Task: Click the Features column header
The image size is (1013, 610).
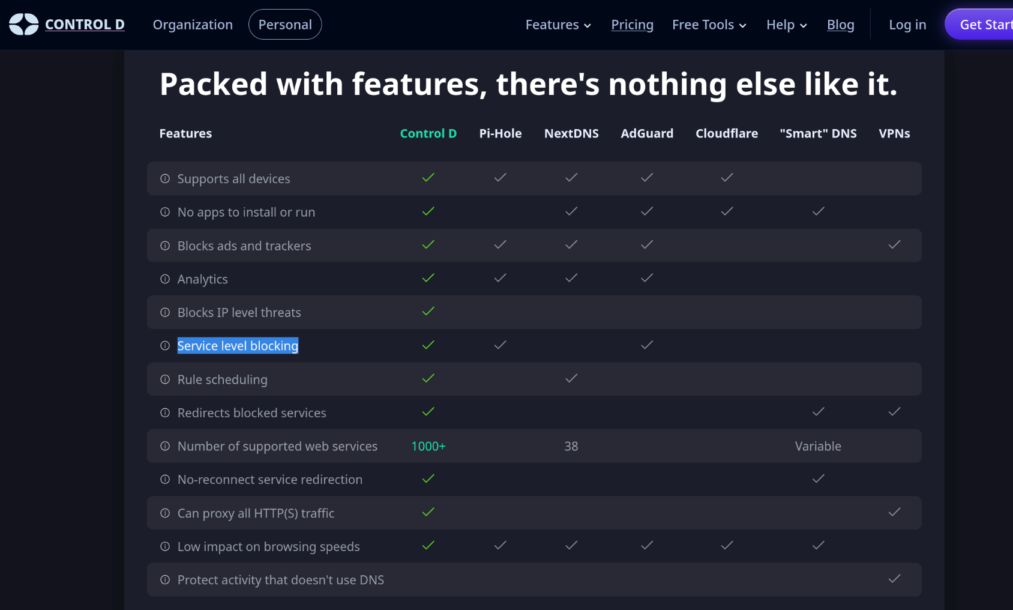Action: click(185, 133)
